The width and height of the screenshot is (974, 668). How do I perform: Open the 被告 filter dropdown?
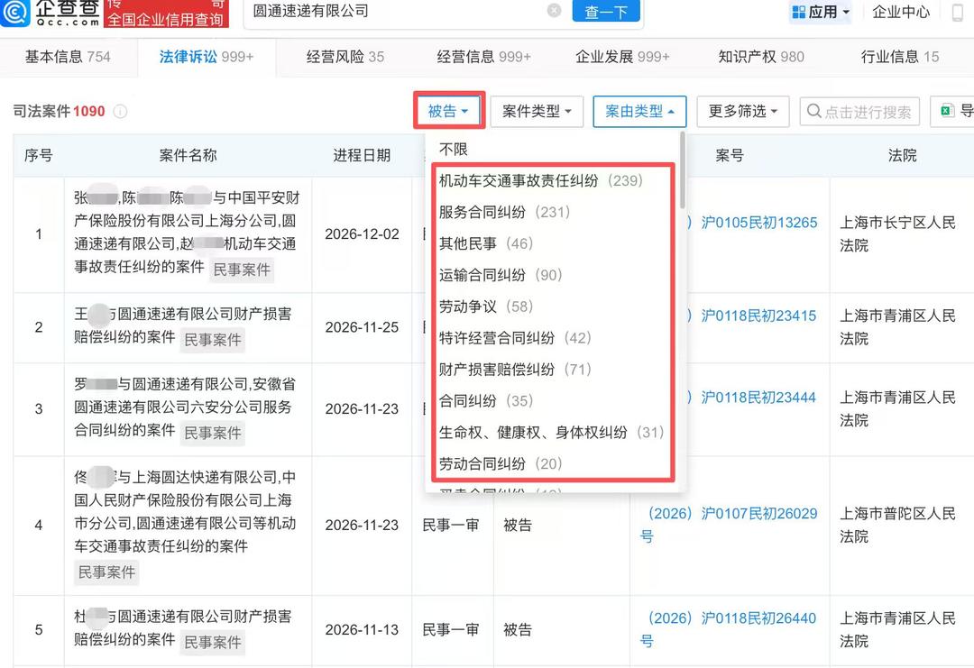(448, 111)
